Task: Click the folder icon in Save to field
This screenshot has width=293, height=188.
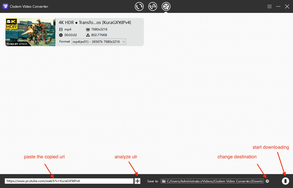Action: point(164,181)
